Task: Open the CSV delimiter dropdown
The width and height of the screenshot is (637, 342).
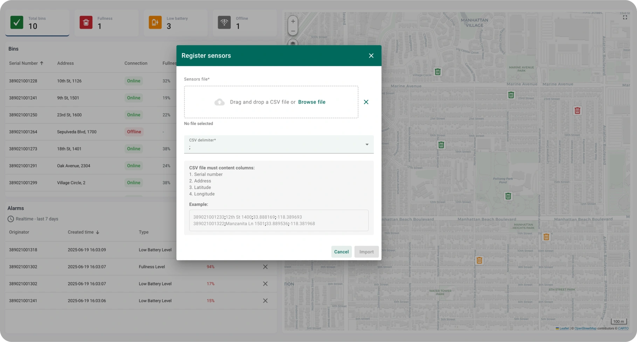Action: [367, 144]
